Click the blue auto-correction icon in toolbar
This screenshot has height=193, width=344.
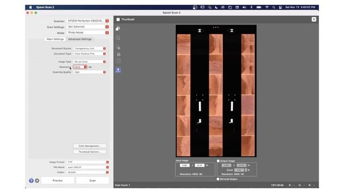point(118,70)
